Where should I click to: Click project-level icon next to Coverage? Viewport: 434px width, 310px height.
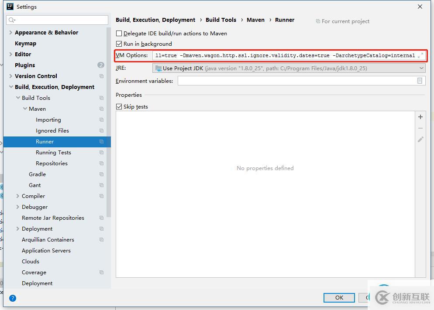coord(102,273)
